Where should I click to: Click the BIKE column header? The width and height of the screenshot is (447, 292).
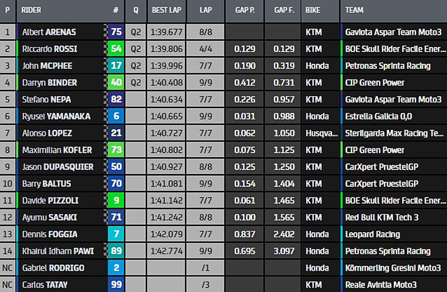(x=312, y=11)
